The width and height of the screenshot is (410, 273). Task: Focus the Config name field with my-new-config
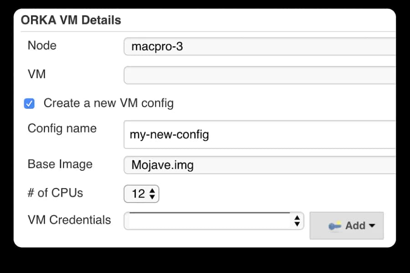point(260,135)
